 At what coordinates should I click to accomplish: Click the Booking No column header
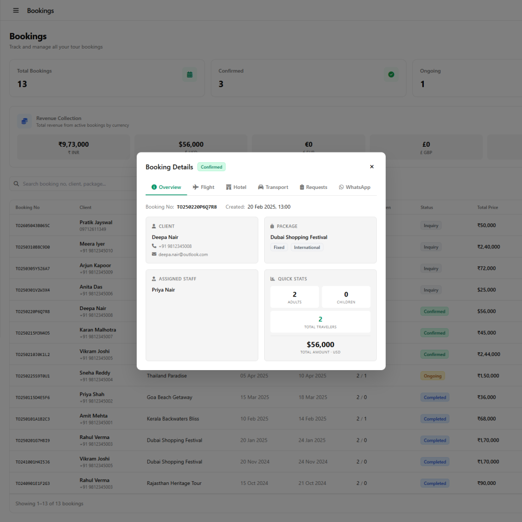[x=28, y=207]
